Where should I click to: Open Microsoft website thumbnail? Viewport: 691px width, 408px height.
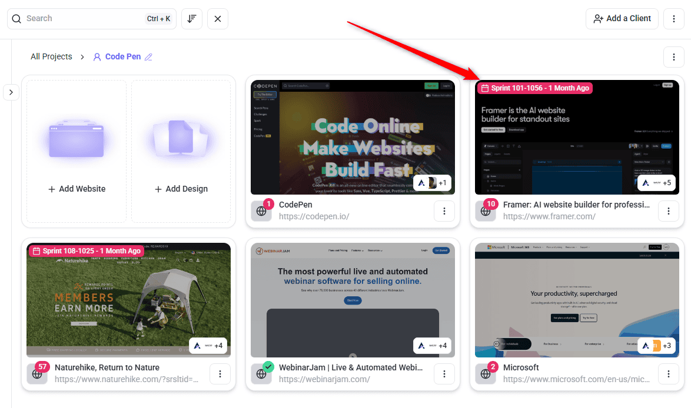[x=577, y=300]
